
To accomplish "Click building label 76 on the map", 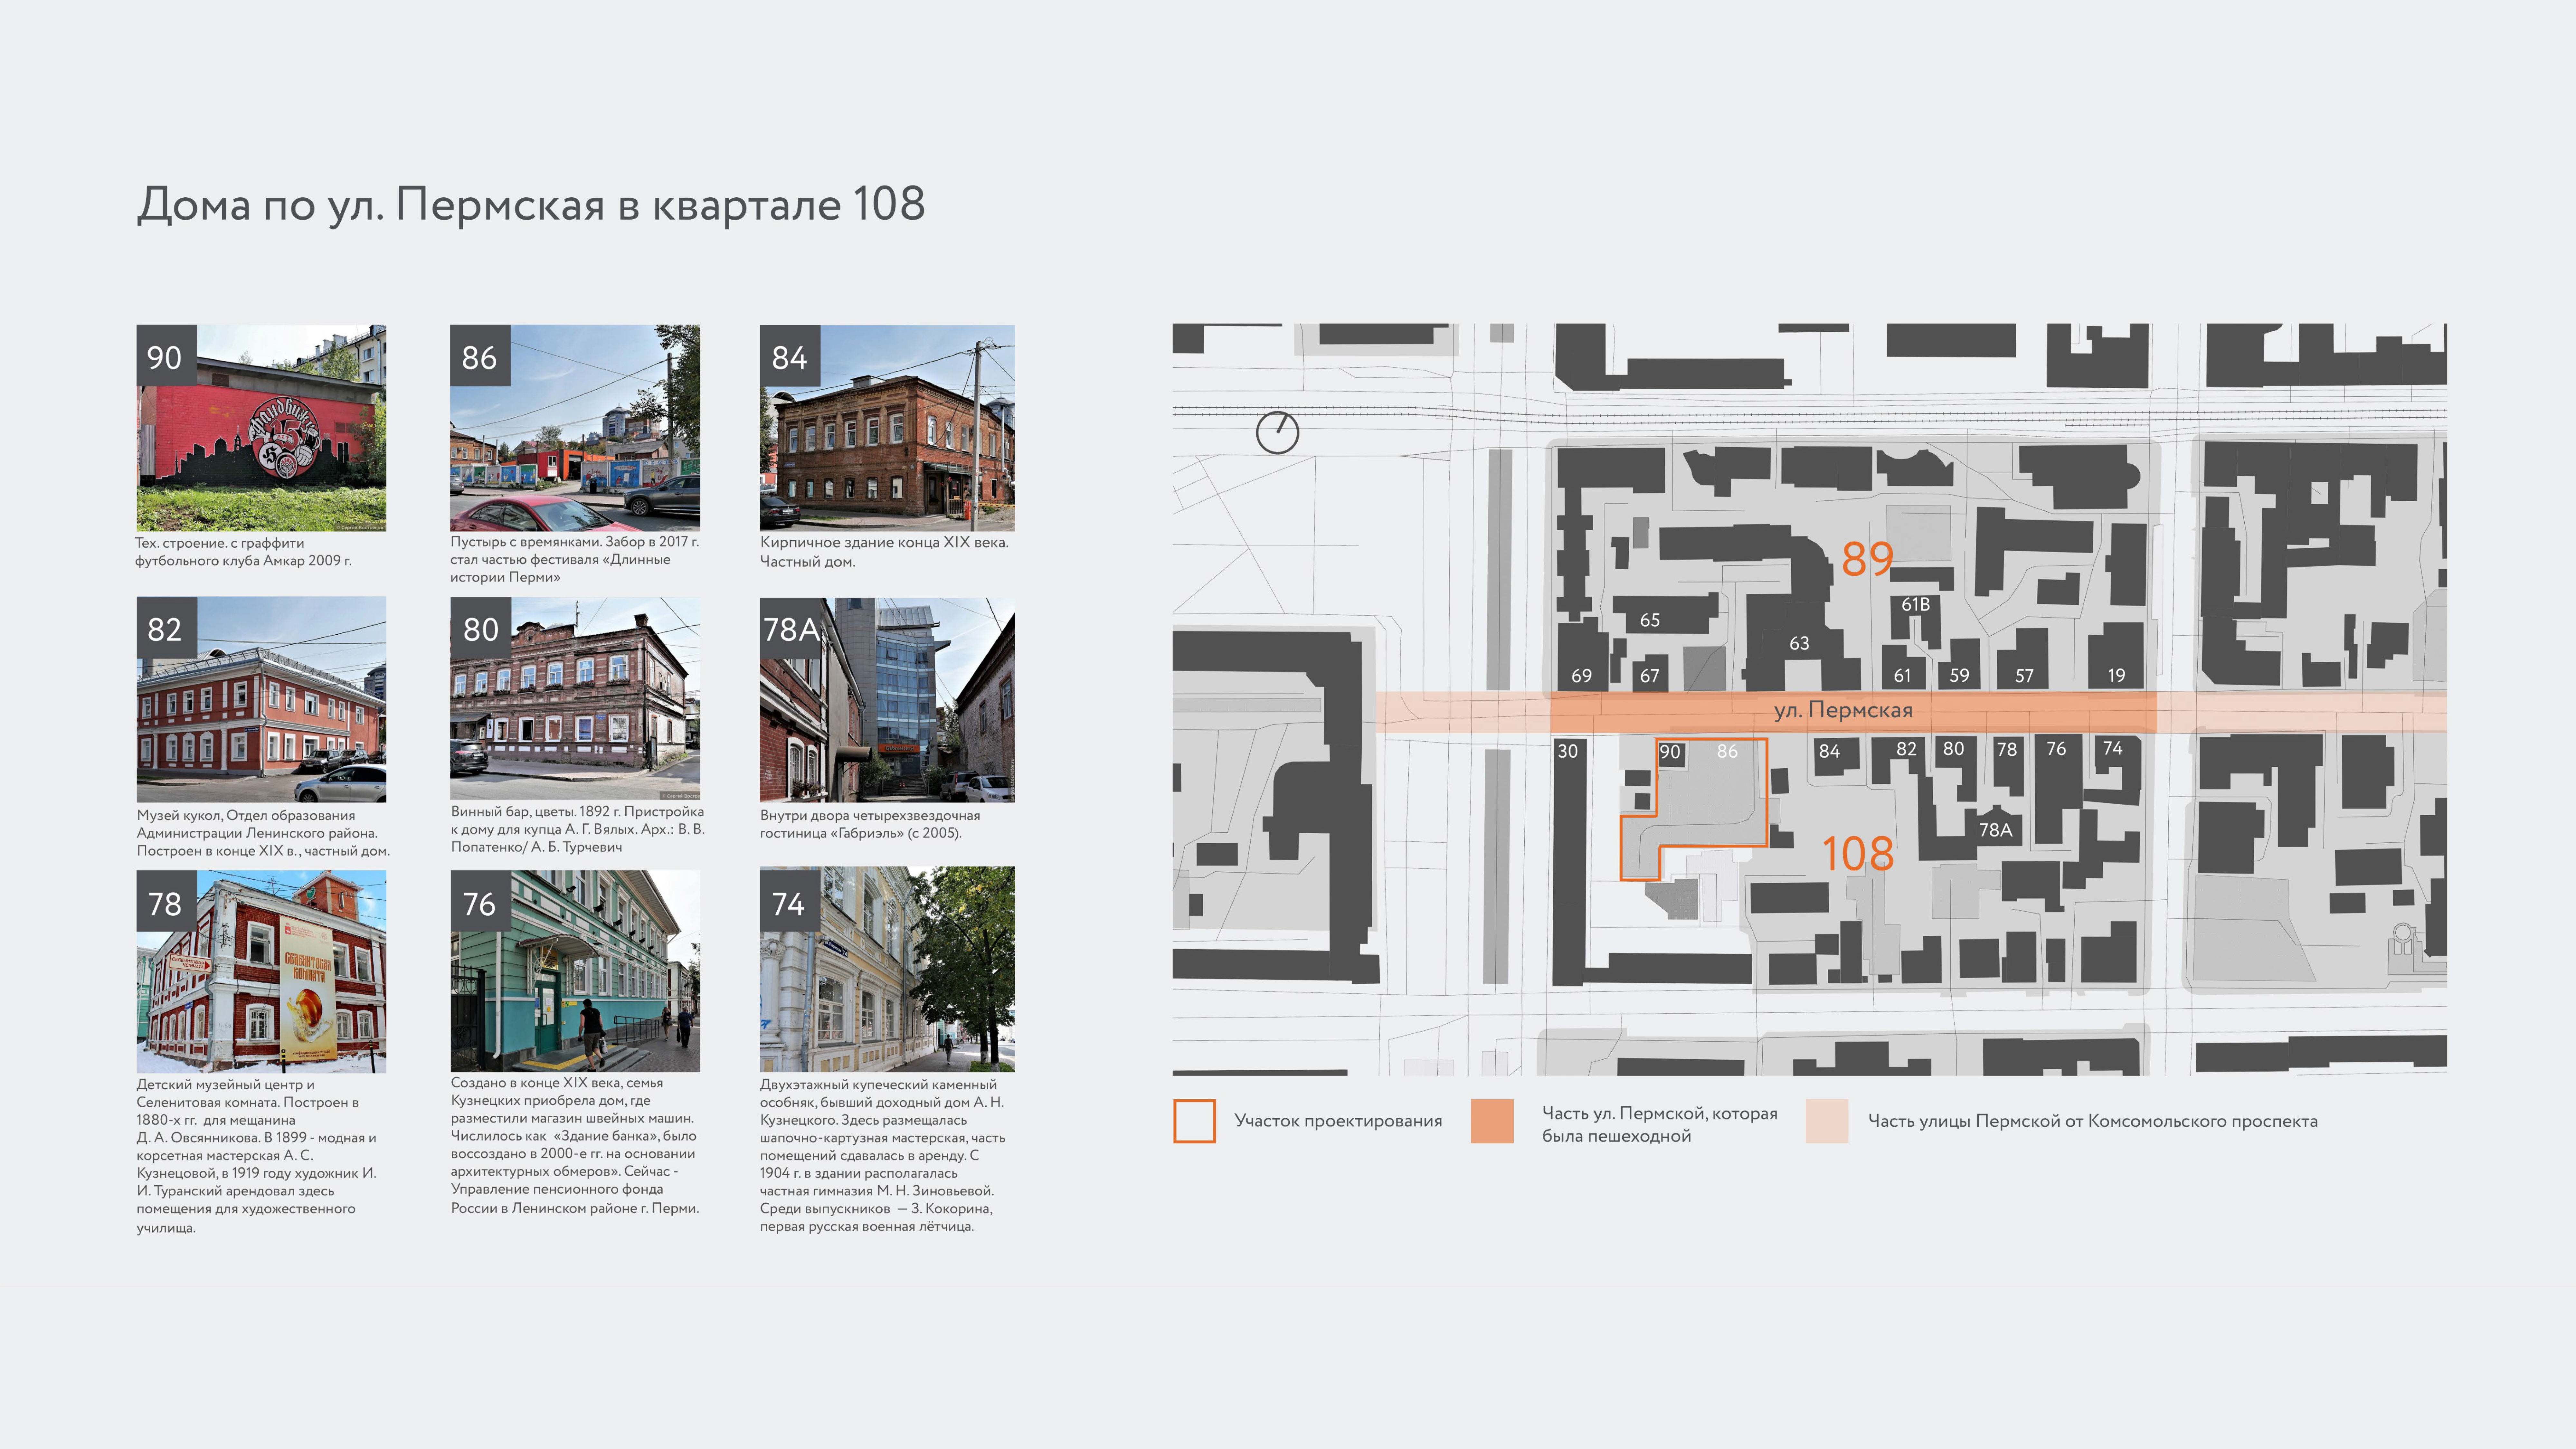I will coord(2056,749).
